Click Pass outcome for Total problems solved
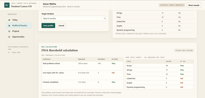The image size is (205, 98). (x=113, y=63)
